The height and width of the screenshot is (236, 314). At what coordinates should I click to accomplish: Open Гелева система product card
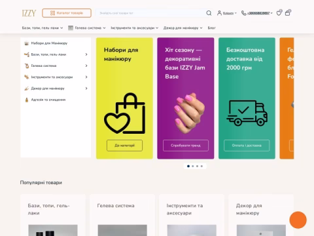click(122, 215)
